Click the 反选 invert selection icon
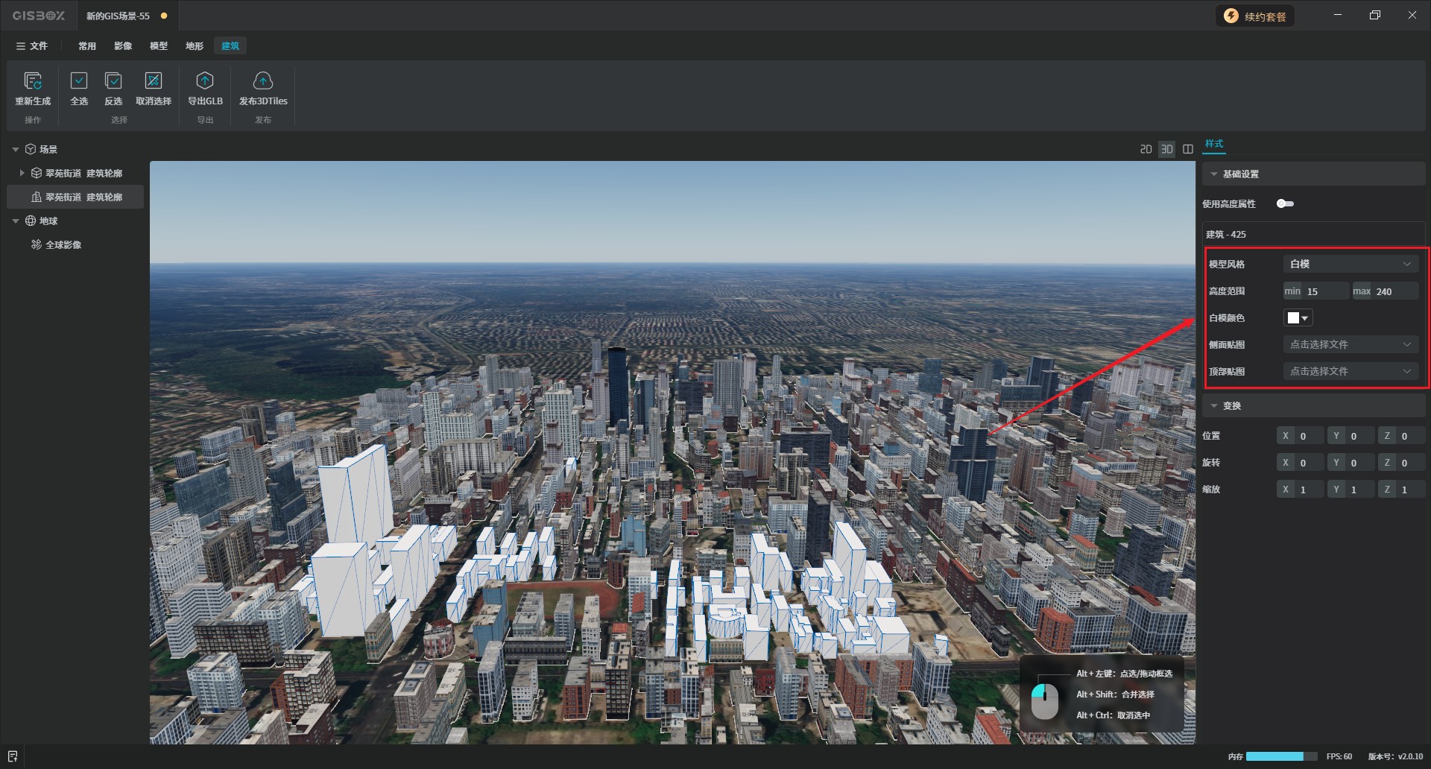 point(113,80)
